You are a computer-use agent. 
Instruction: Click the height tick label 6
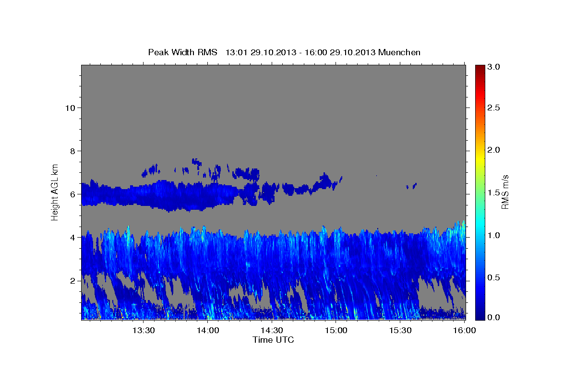pos(72,194)
